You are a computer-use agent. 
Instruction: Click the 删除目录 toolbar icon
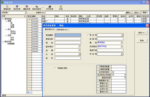[x=27, y=7]
